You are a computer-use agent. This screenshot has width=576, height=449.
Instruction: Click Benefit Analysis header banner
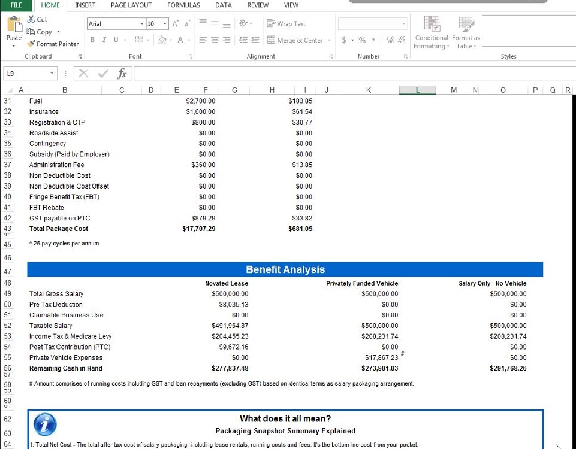pos(285,269)
